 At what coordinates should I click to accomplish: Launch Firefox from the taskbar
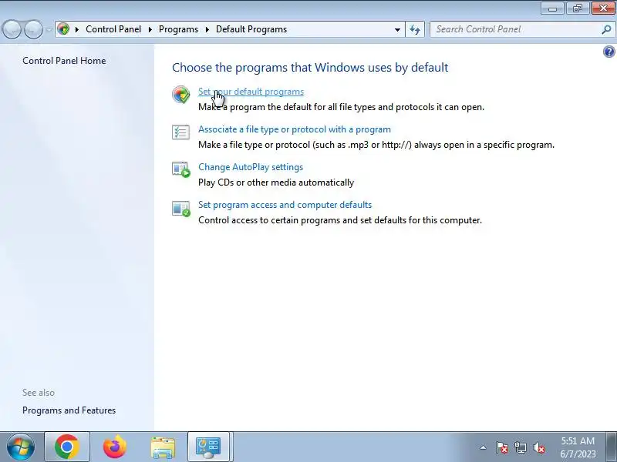(114, 447)
